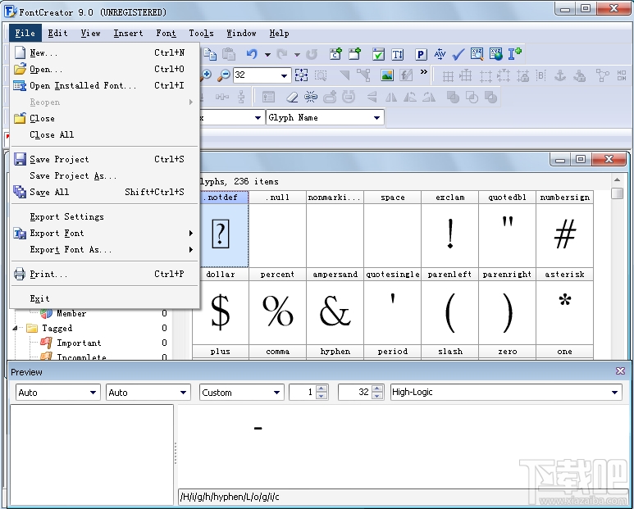Select the Important tag tree item

(79, 343)
